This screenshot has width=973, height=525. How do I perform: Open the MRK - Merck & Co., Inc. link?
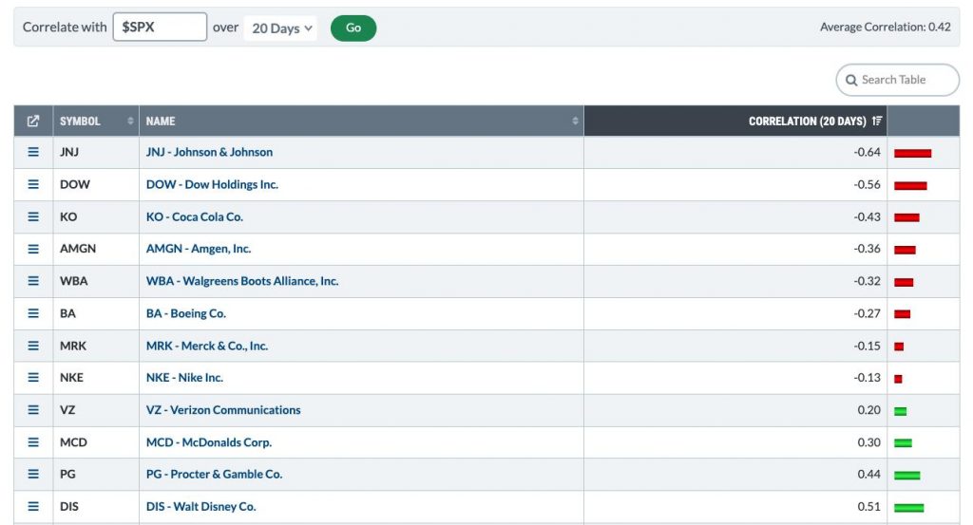[206, 346]
